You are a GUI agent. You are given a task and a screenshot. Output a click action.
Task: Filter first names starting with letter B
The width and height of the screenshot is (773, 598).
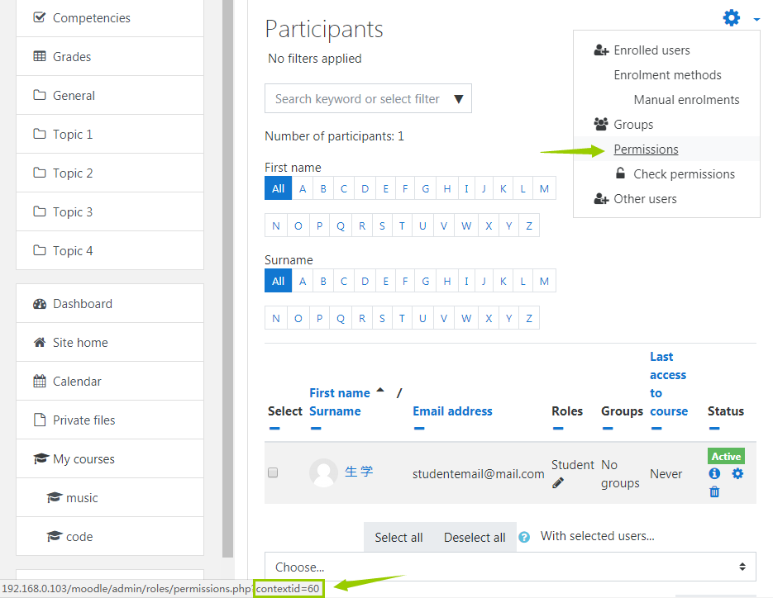point(322,187)
